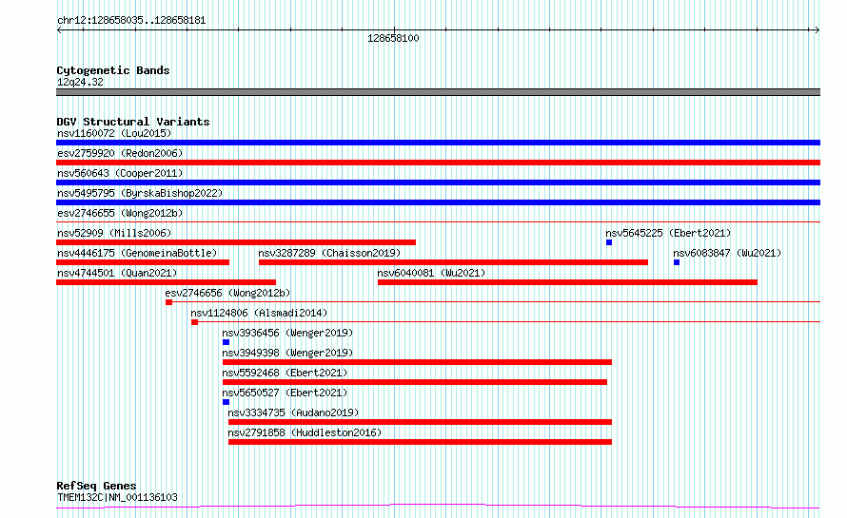The height and width of the screenshot is (518, 847).
Task: Select nsv5495795 (ByrskaBishop2022) label
Action: coord(140,193)
